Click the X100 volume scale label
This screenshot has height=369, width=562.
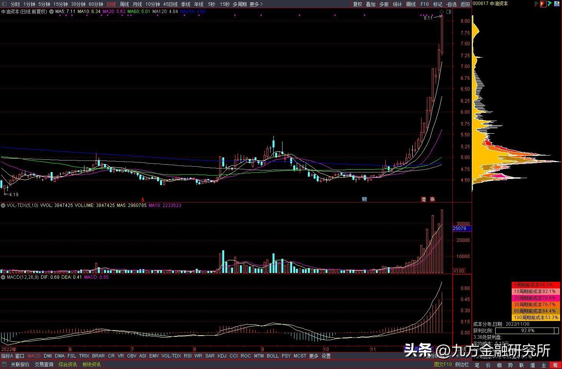(458, 271)
